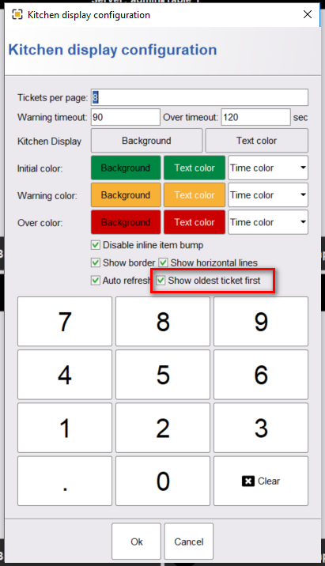This screenshot has width=325, height=566.
Task: Expand Over color Time color dropdown
Action: [x=268, y=222]
